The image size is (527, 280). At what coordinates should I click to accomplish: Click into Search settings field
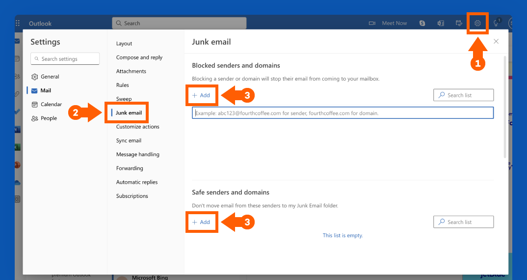tap(65, 58)
